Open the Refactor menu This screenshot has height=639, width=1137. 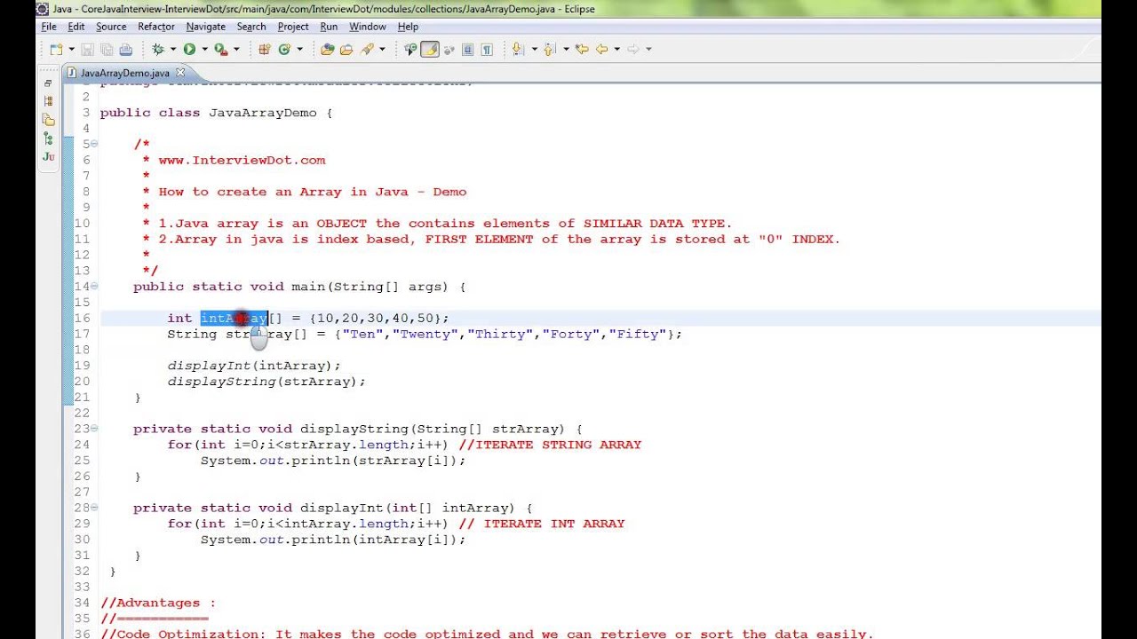156,27
